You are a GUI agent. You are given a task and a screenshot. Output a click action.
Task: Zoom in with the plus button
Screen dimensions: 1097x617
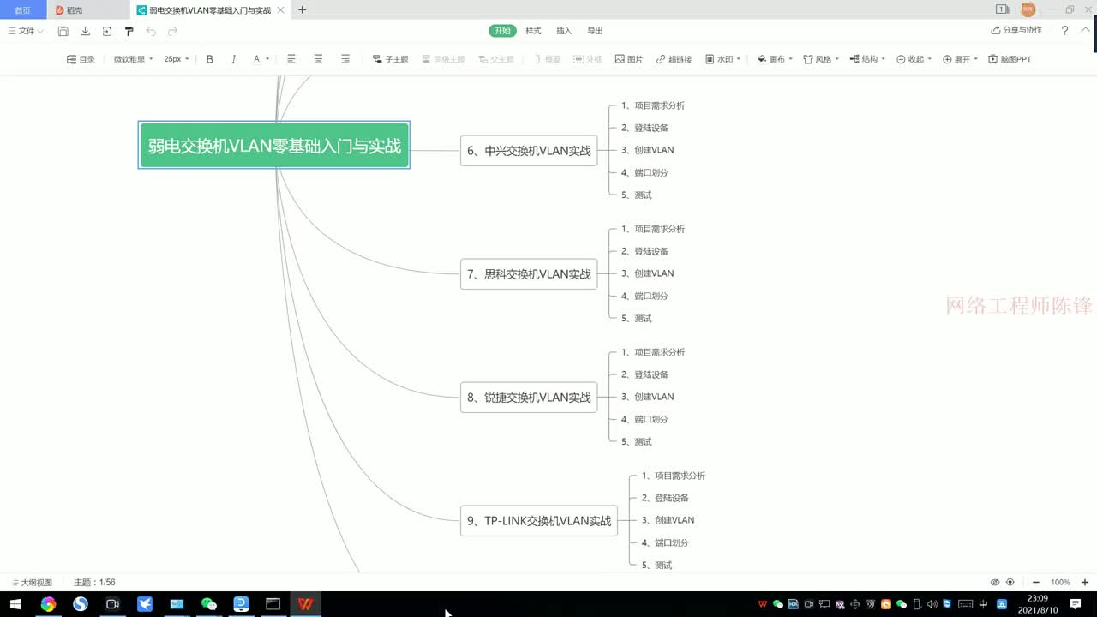1086,582
